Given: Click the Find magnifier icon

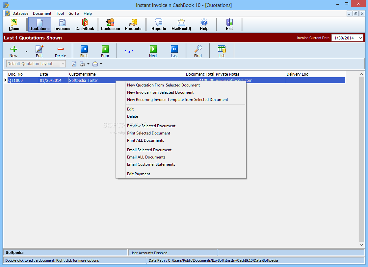Looking at the screenshot, I should point(198,51).
